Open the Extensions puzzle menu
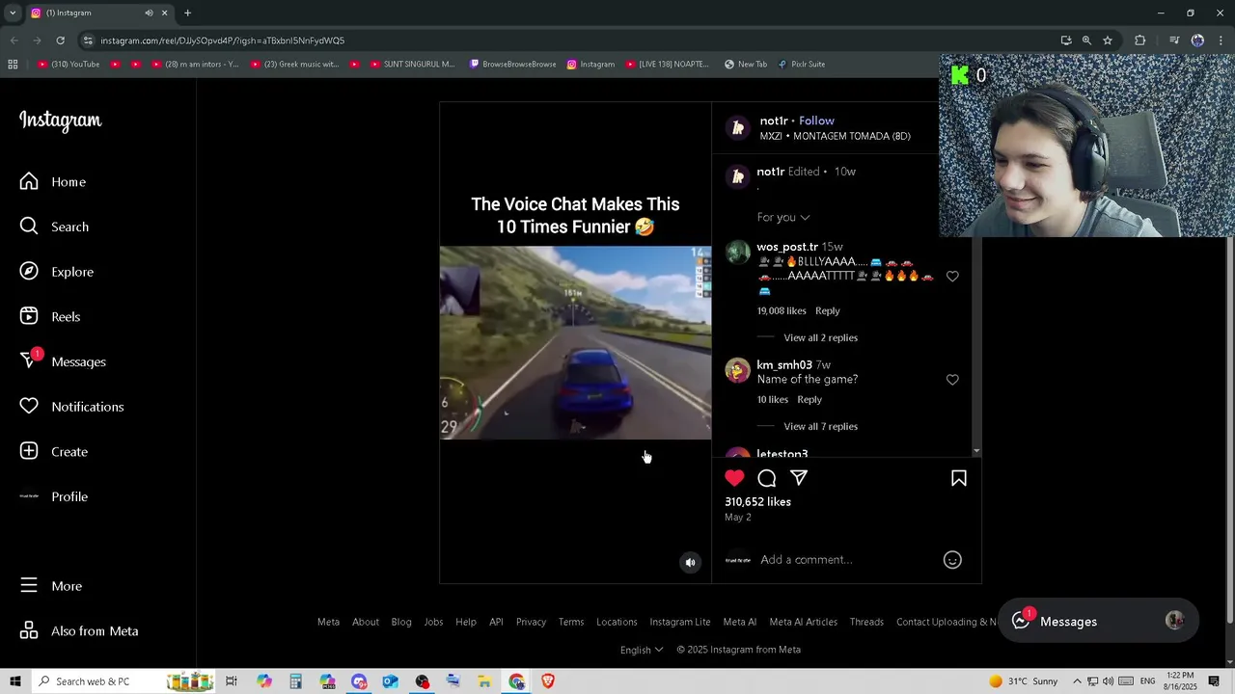 [x=1140, y=40]
